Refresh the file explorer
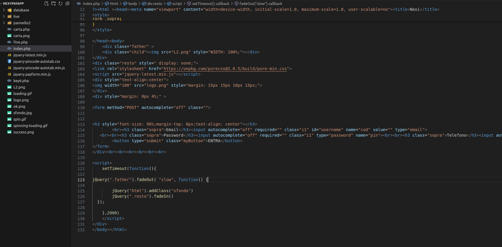Viewport: 502px width, 247px height. (x=60, y=4)
